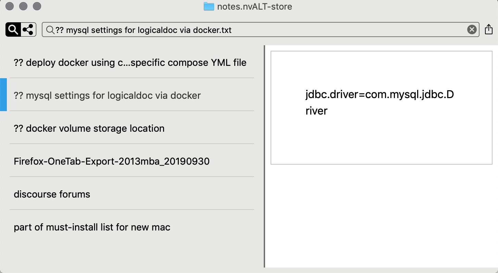Image resolution: width=498 pixels, height=273 pixels.
Task: Select part of must-install list for new mac
Action: point(92,227)
